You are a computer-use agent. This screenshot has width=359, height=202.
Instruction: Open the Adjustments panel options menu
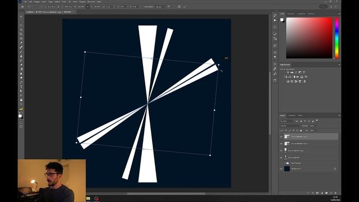pos(339,65)
